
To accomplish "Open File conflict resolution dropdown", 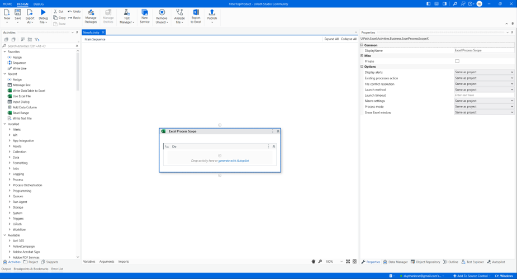I will 484,84.
